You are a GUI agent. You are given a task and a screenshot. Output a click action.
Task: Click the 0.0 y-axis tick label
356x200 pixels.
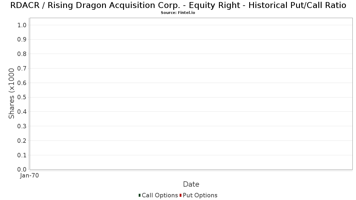click(x=22, y=169)
